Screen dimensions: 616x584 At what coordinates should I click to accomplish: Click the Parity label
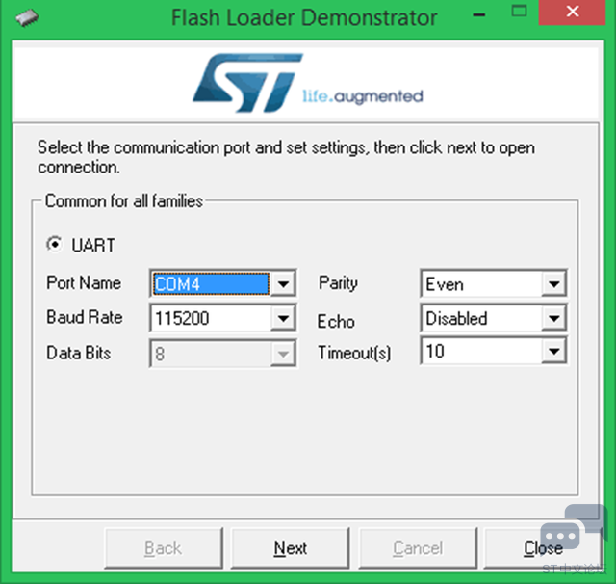(x=338, y=283)
